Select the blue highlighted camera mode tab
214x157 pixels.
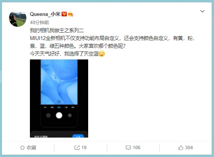click(59, 107)
